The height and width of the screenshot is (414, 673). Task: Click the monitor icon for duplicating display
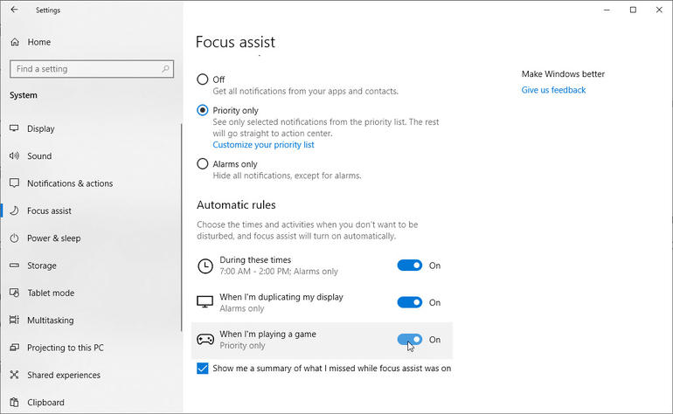(205, 302)
